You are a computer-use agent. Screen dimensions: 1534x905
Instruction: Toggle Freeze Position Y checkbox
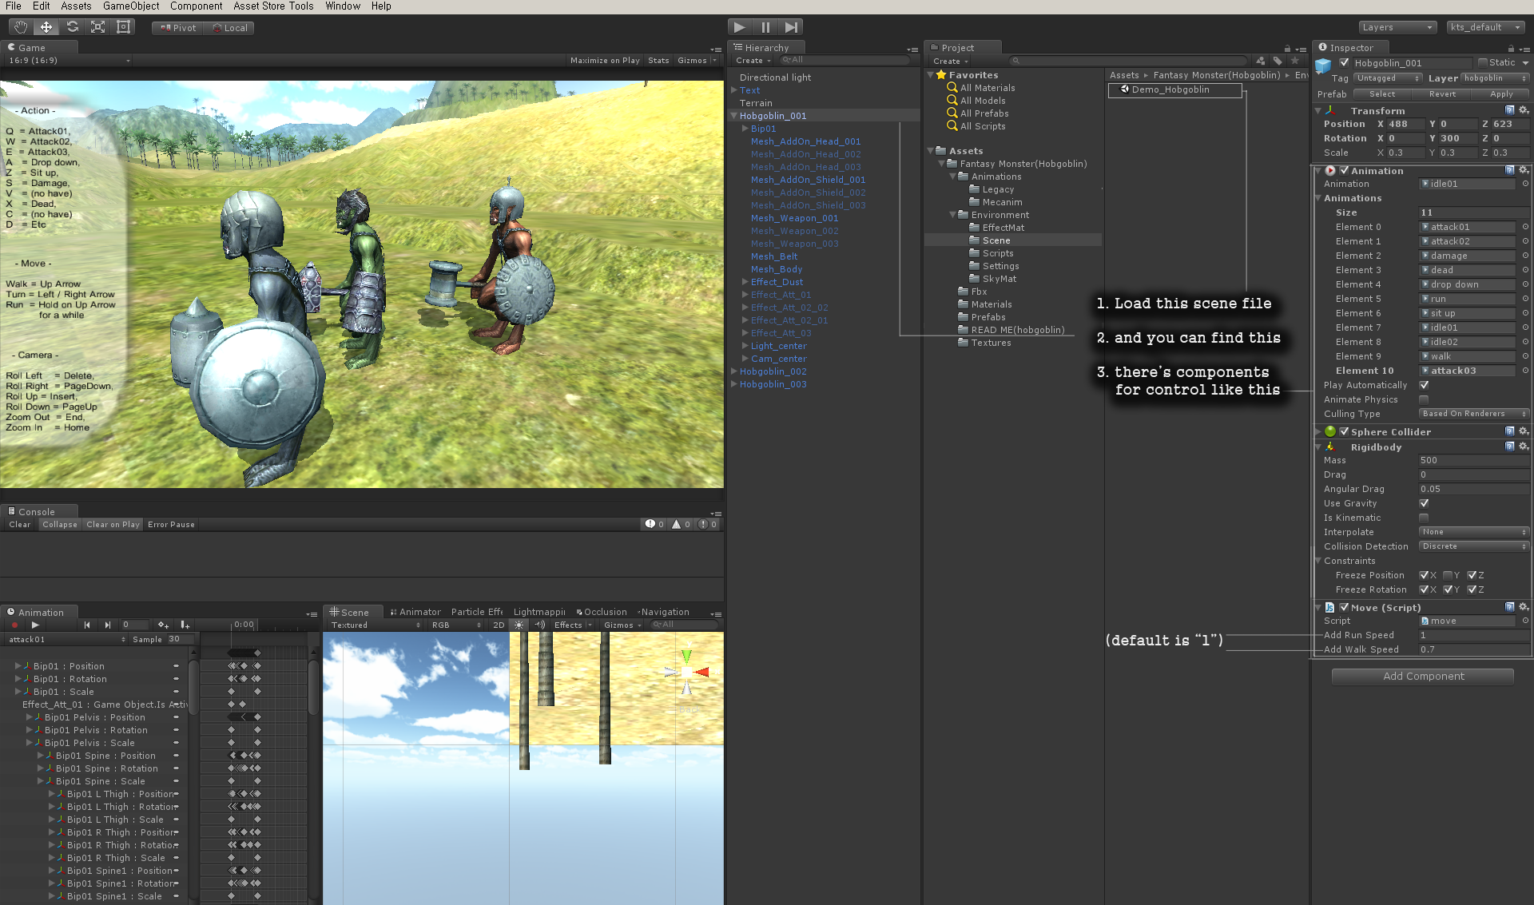click(1448, 575)
